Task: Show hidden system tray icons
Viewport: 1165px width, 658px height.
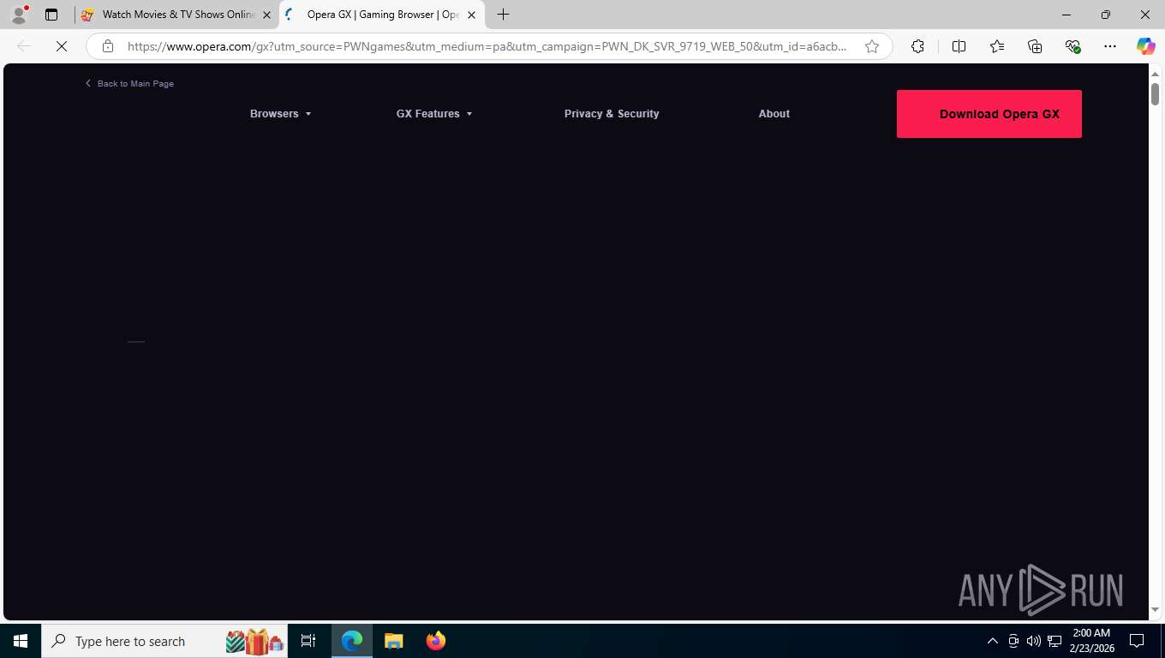Action: pyautogui.click(x=993, y=641)
